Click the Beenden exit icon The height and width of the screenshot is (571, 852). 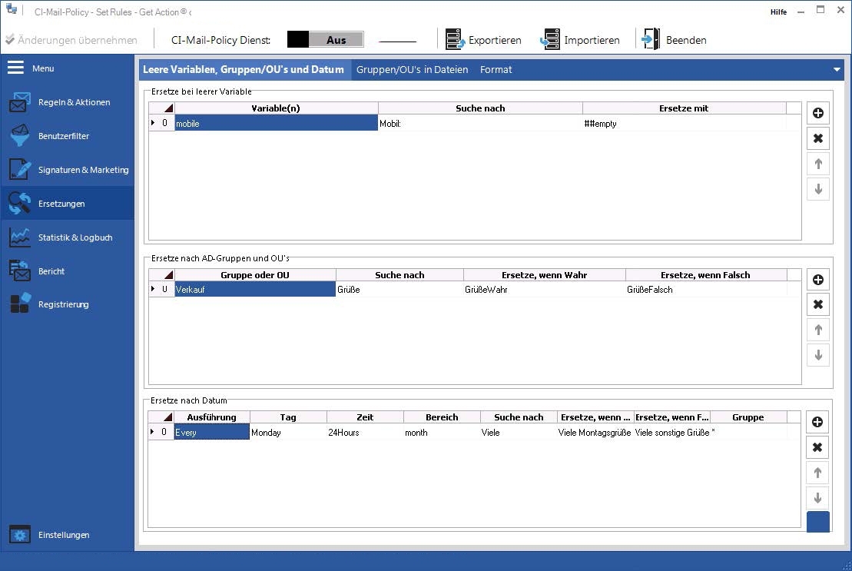651,39
